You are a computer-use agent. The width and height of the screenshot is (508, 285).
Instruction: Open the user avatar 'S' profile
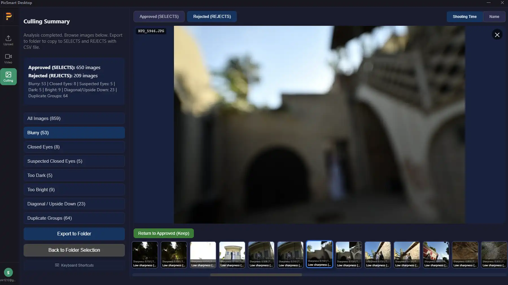click(8, 272)
